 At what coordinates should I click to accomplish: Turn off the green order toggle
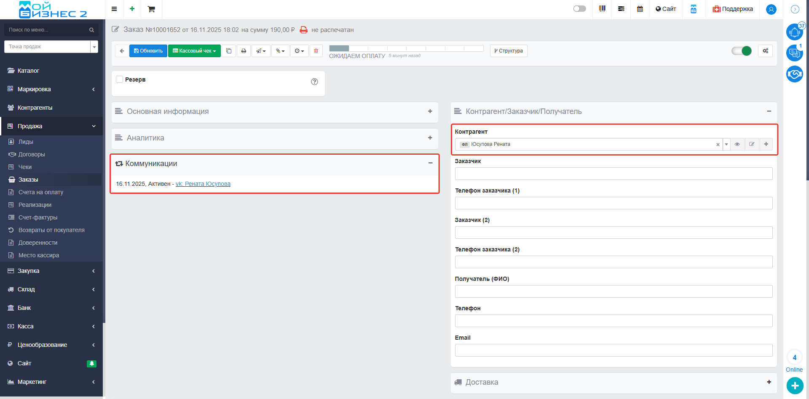pos(742,51)
